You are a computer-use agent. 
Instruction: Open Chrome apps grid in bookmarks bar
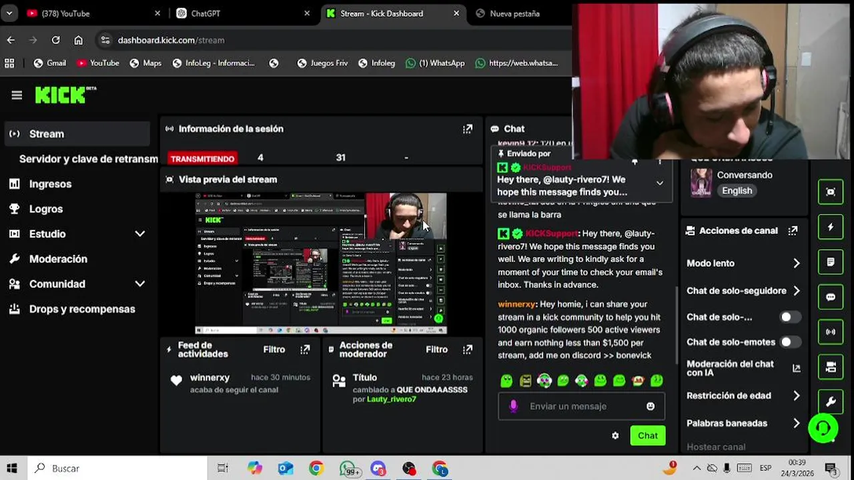pyautogui.click(x=9, y=63)
